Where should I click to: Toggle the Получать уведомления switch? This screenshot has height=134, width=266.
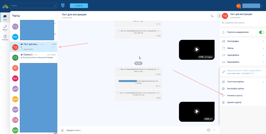pyautogui.click(x=262, y=32)
